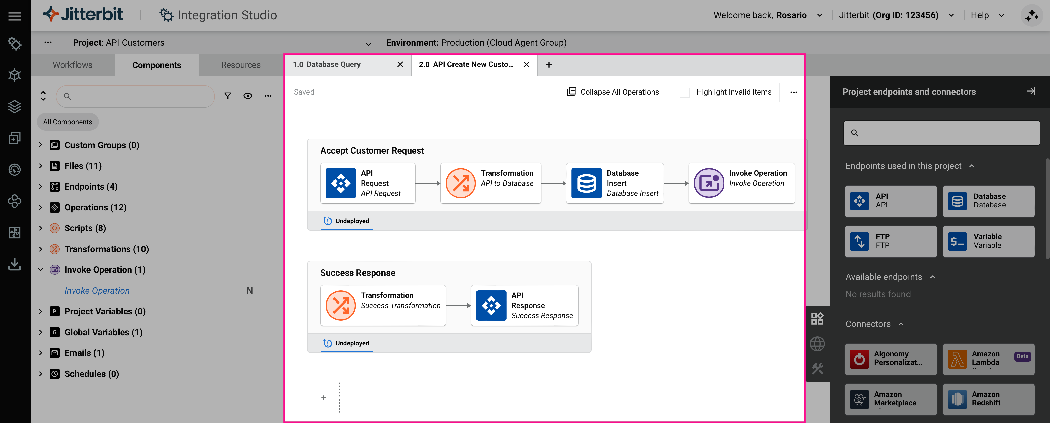Click the dashboard gauge icon in the sidebar
This screenshot has height=423, width=1050.
click(x=15, y=170)
